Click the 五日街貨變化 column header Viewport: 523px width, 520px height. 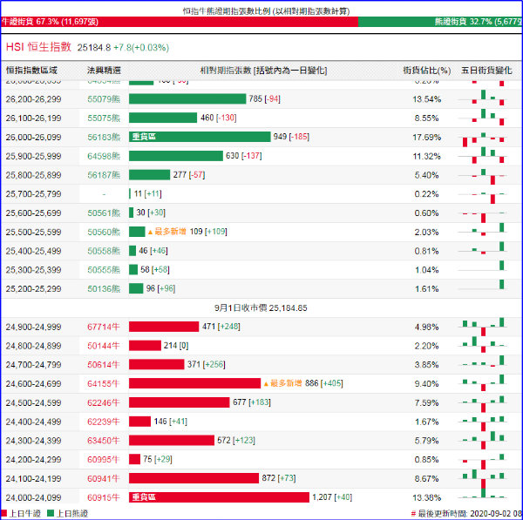[x=486, y=71]
